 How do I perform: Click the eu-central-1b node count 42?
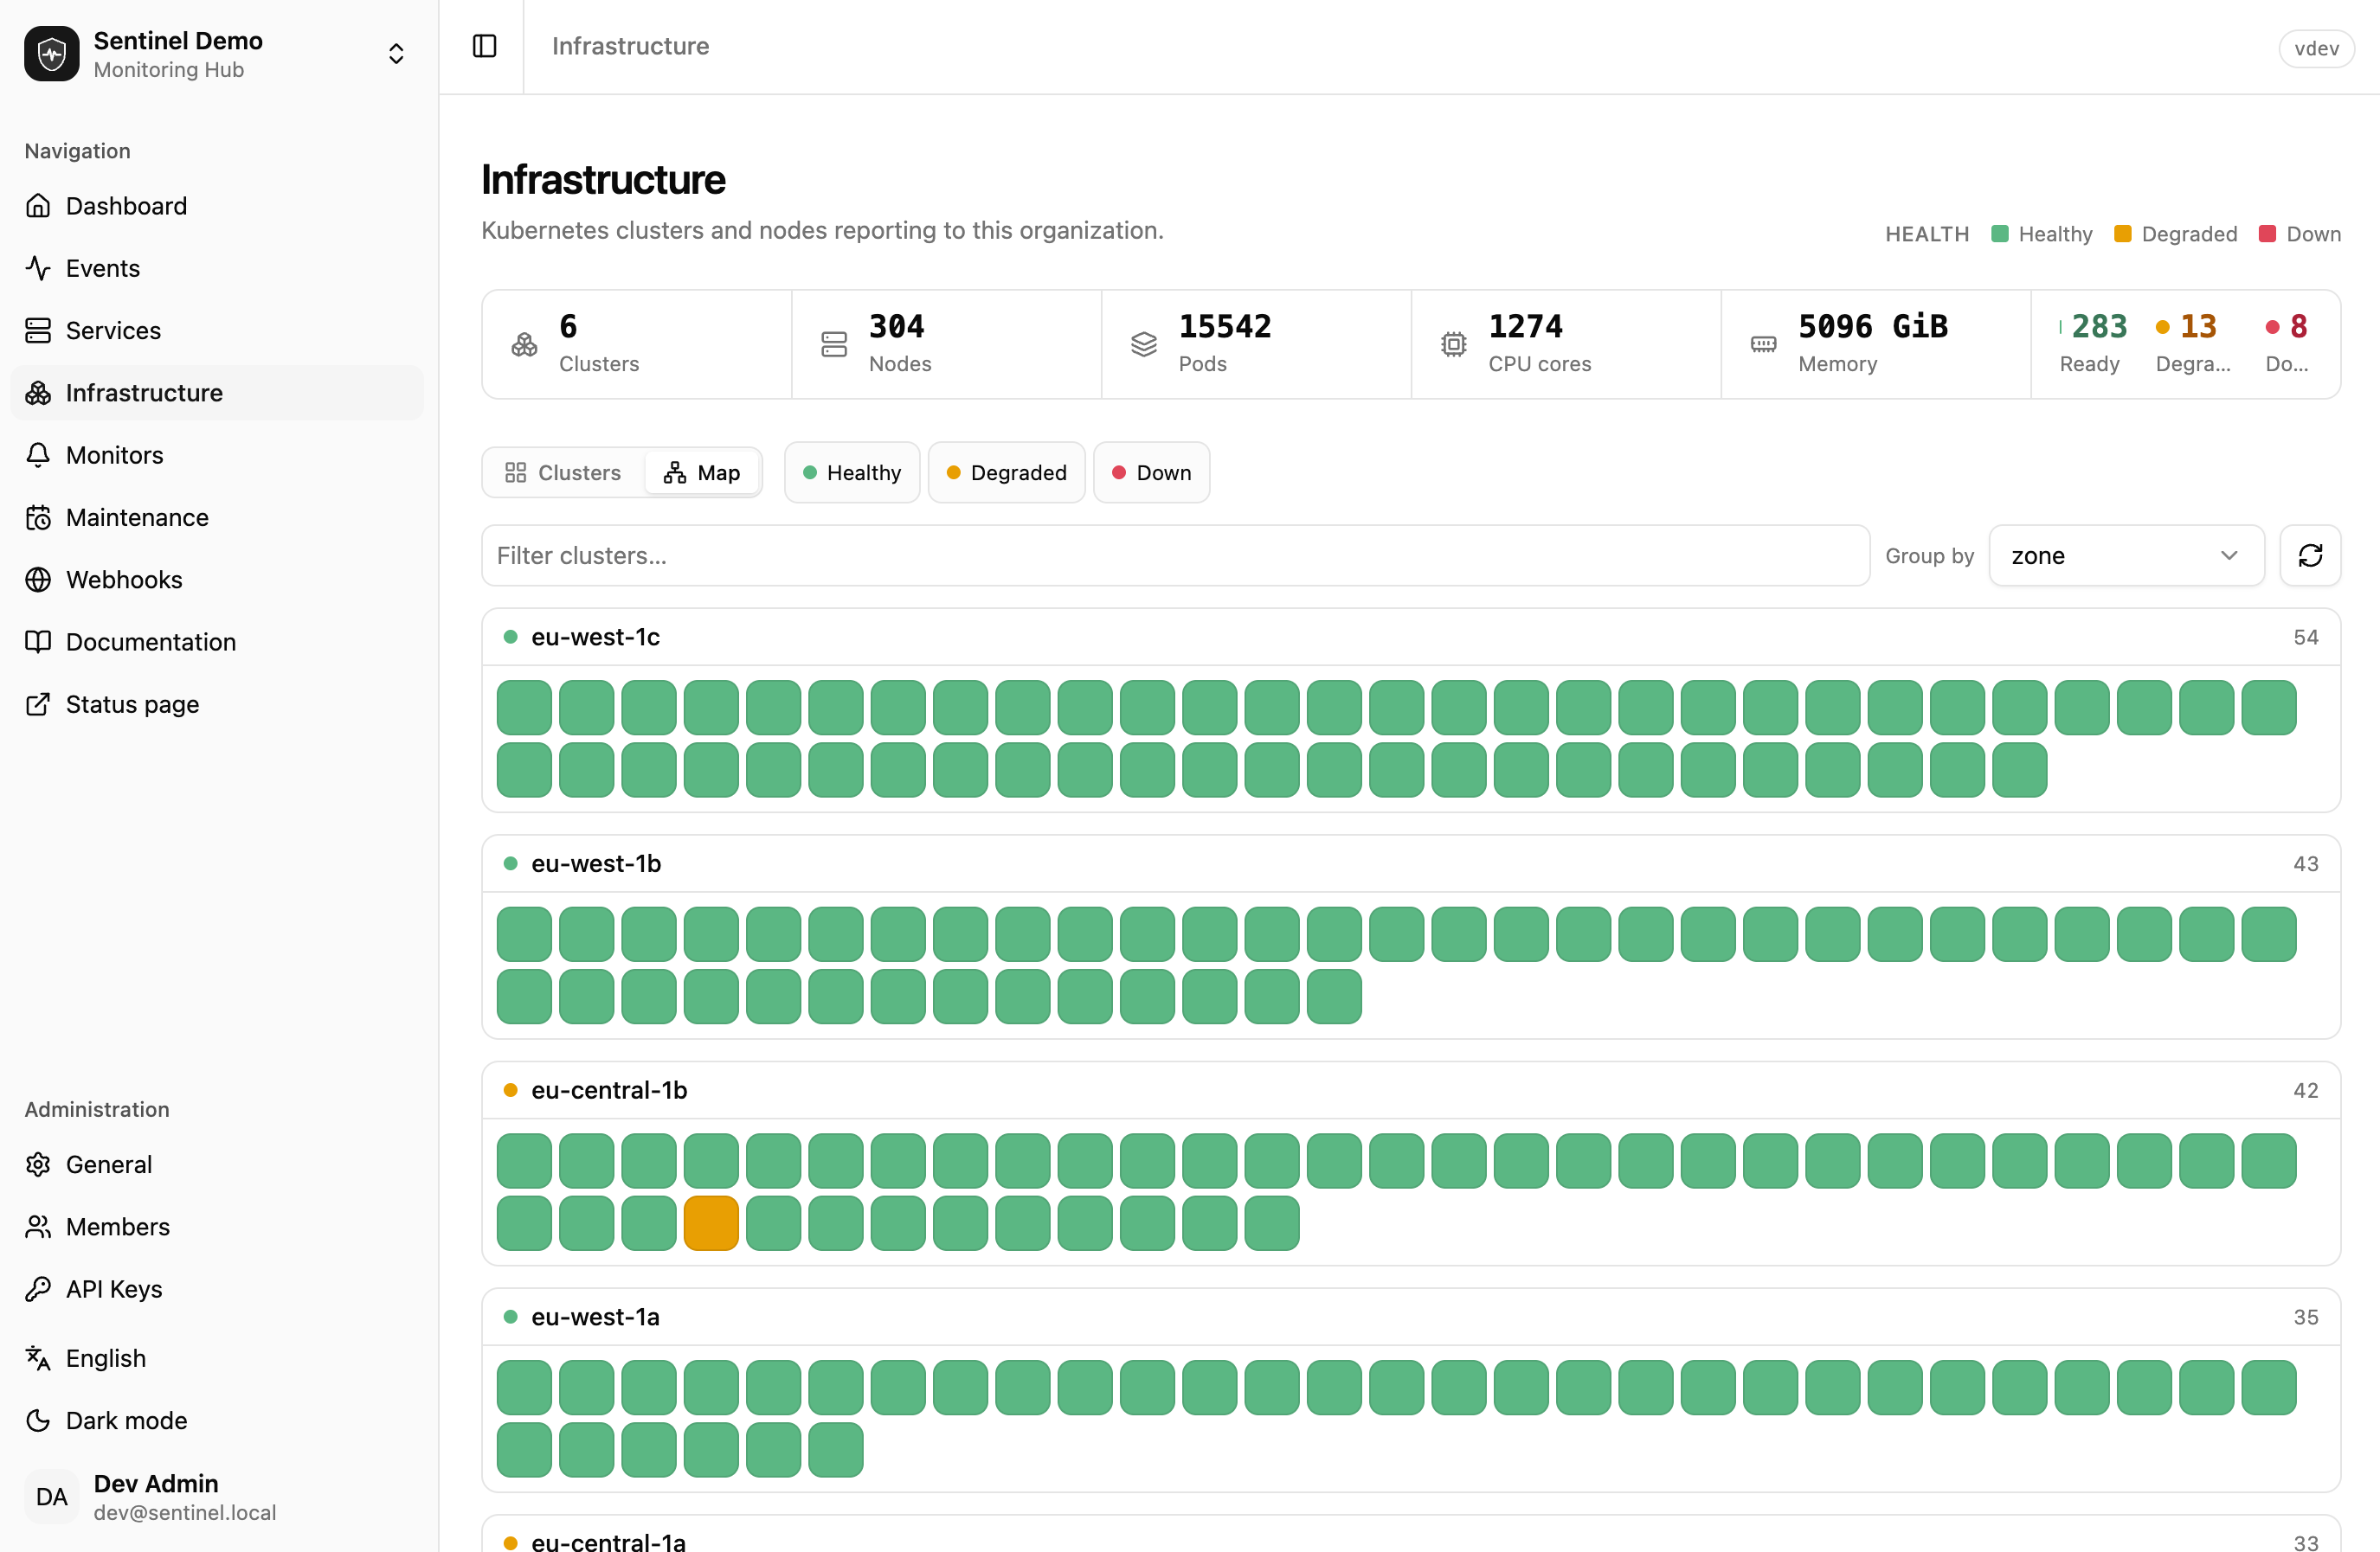coord(2306,1090)
